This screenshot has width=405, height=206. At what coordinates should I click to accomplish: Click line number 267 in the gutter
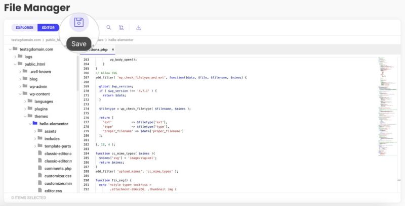point(86,78)
